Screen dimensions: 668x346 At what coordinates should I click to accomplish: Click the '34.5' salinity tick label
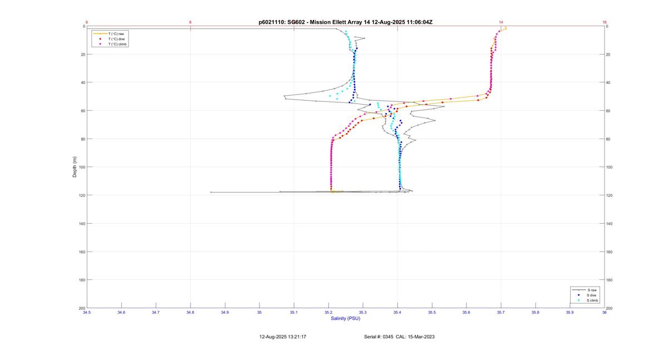pyautogui.click(x=87, y=313)
